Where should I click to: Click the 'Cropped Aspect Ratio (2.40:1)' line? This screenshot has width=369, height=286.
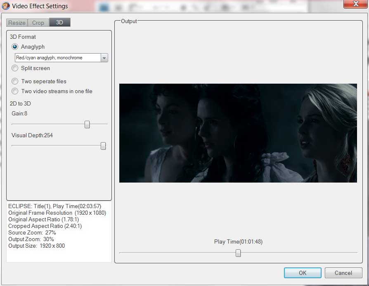45,226
